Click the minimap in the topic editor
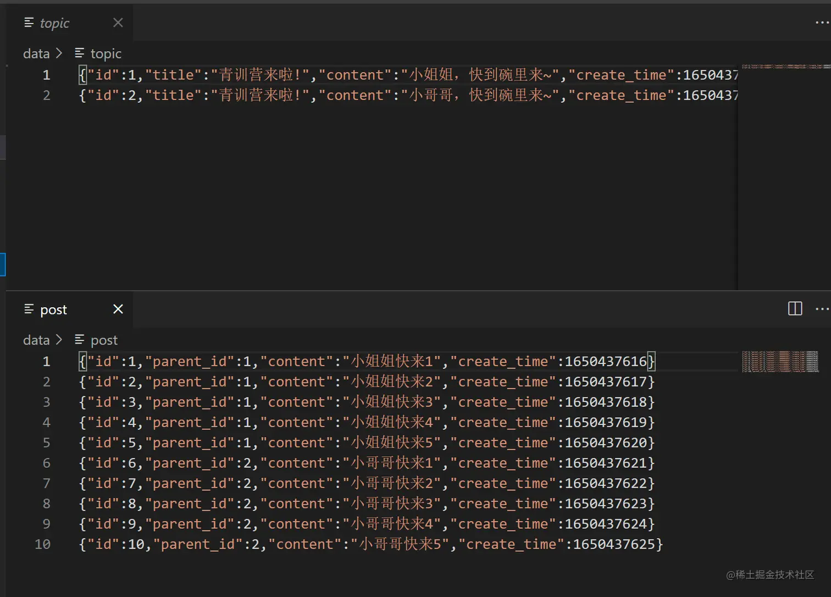 click(786, 67)
